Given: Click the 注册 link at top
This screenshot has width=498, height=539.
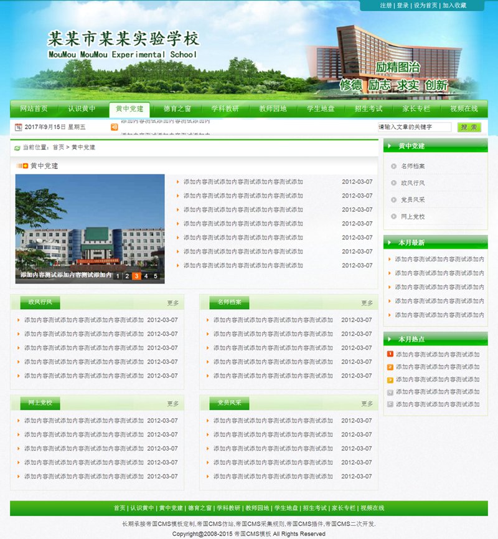Looking at the screenshot, I should point(386,6).
